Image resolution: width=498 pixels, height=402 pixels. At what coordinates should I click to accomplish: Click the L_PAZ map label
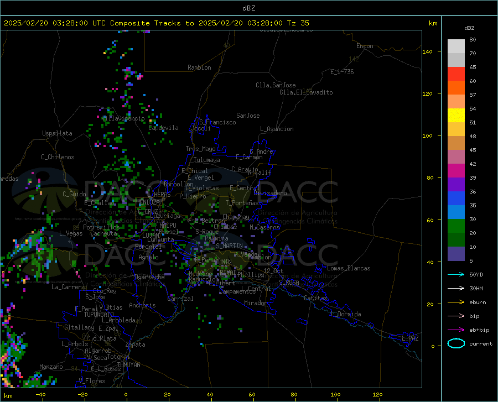click(x=410, y=338)
